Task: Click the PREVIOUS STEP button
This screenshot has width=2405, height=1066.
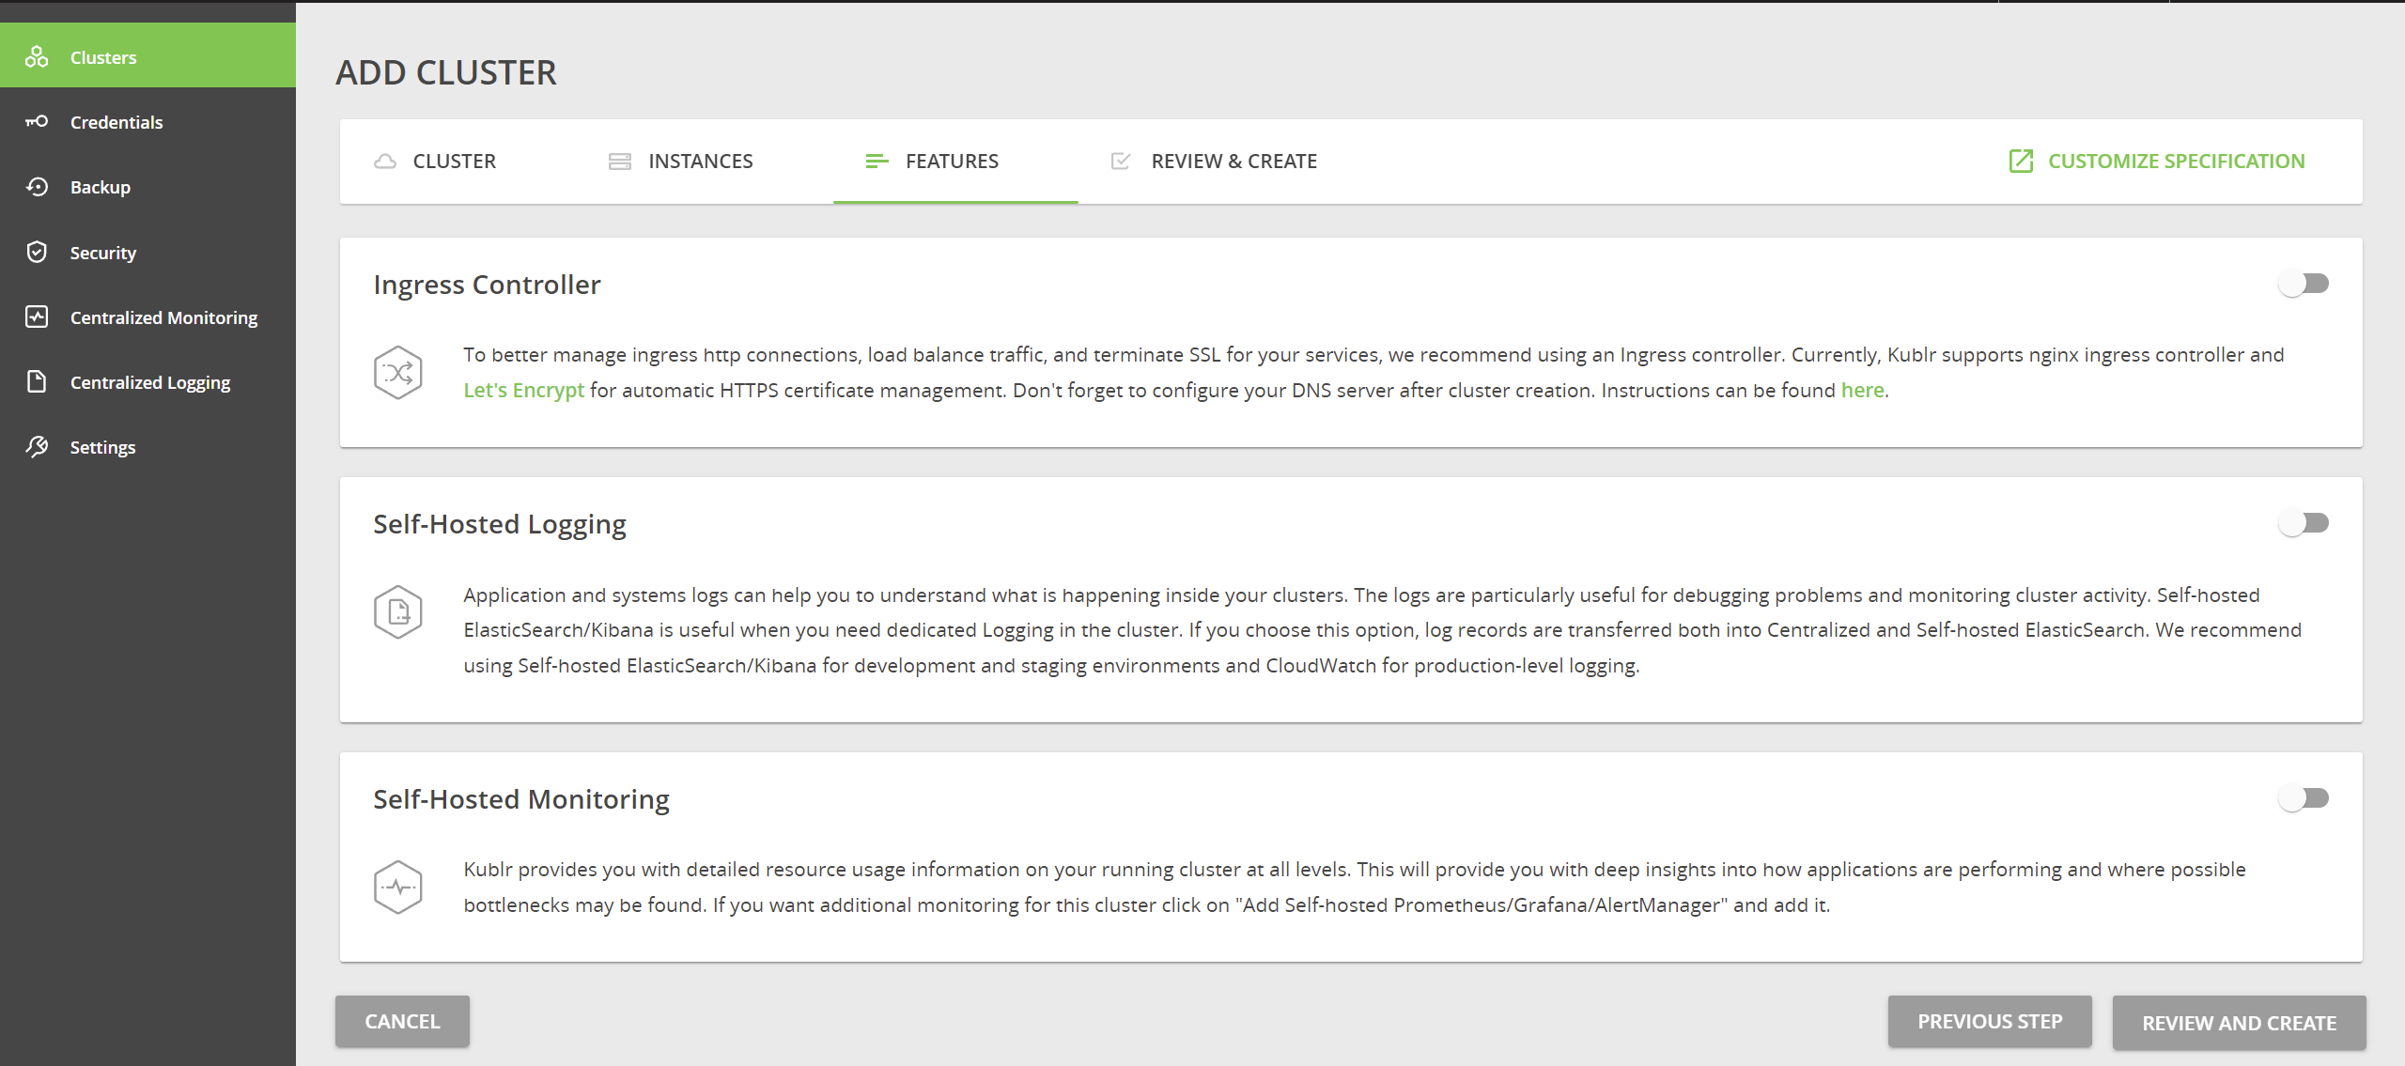Action: (1990, 1021)
